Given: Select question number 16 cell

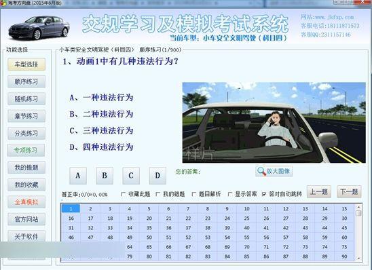Looking at the screenshot, I should (x=71, y=218).
